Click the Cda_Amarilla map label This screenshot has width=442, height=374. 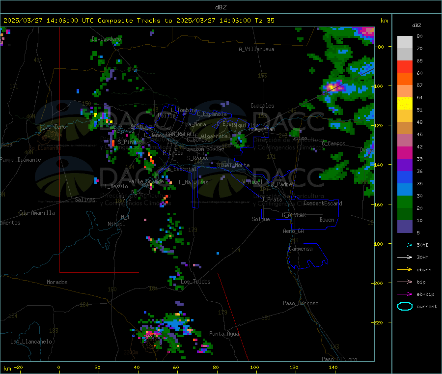pos(37,213)
